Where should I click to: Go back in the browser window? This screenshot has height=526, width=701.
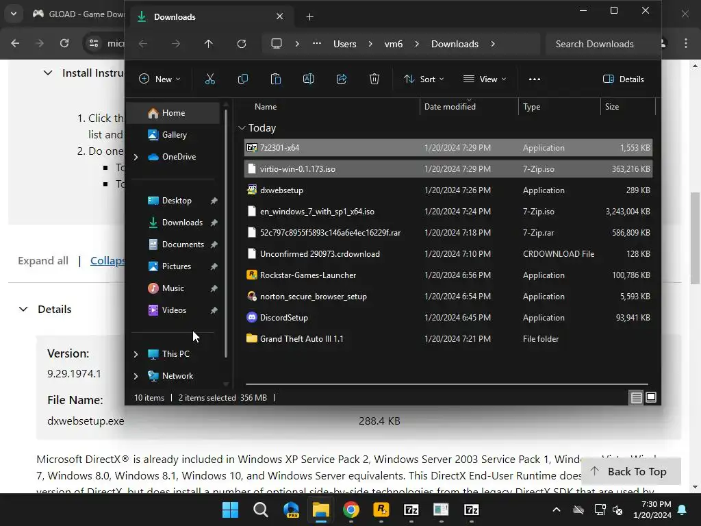(15, 43)
